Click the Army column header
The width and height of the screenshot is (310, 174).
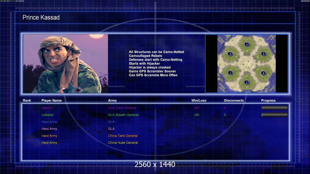click(112, 101)
